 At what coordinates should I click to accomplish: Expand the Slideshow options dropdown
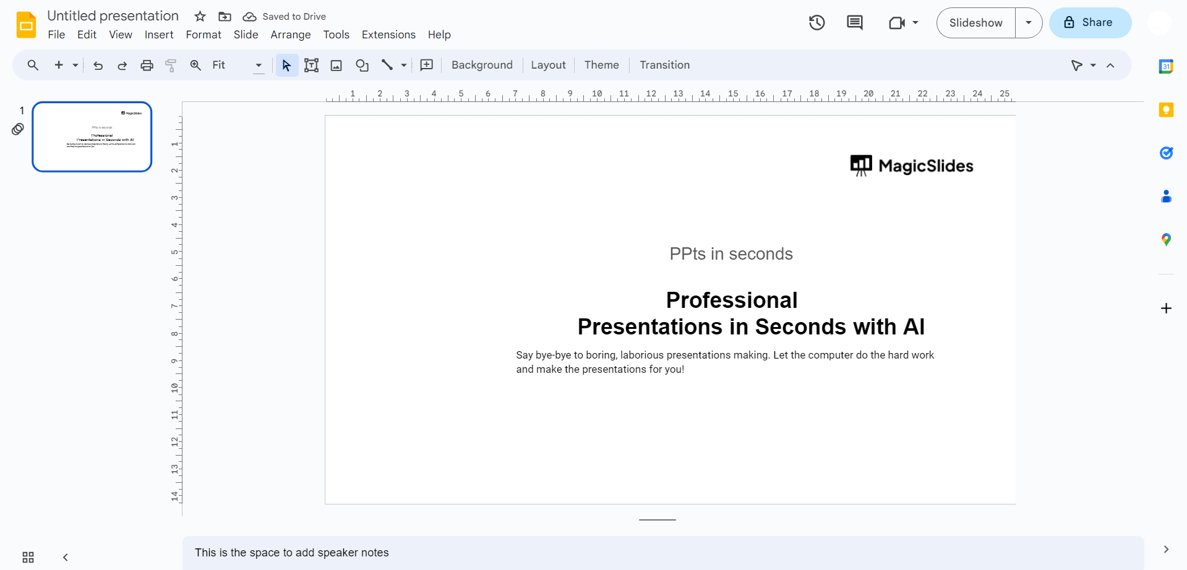(x=1029, y=23)
